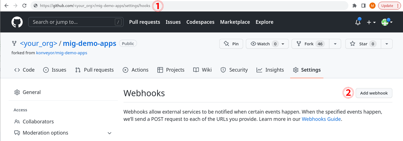This screenshot has width=403, height=141.
Task: Pin the repository with the Pin button
Action: 231,44
